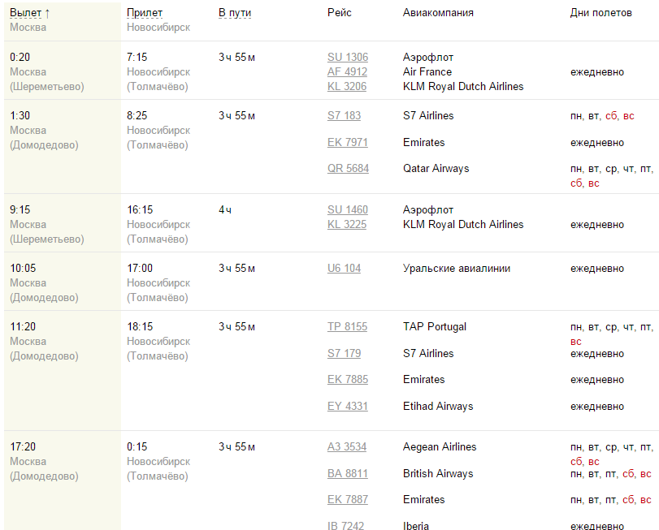Viewport: 659px width, 530px height.
Task: Open Emirates flight EK 7971
Action: (x=347, y=143)
